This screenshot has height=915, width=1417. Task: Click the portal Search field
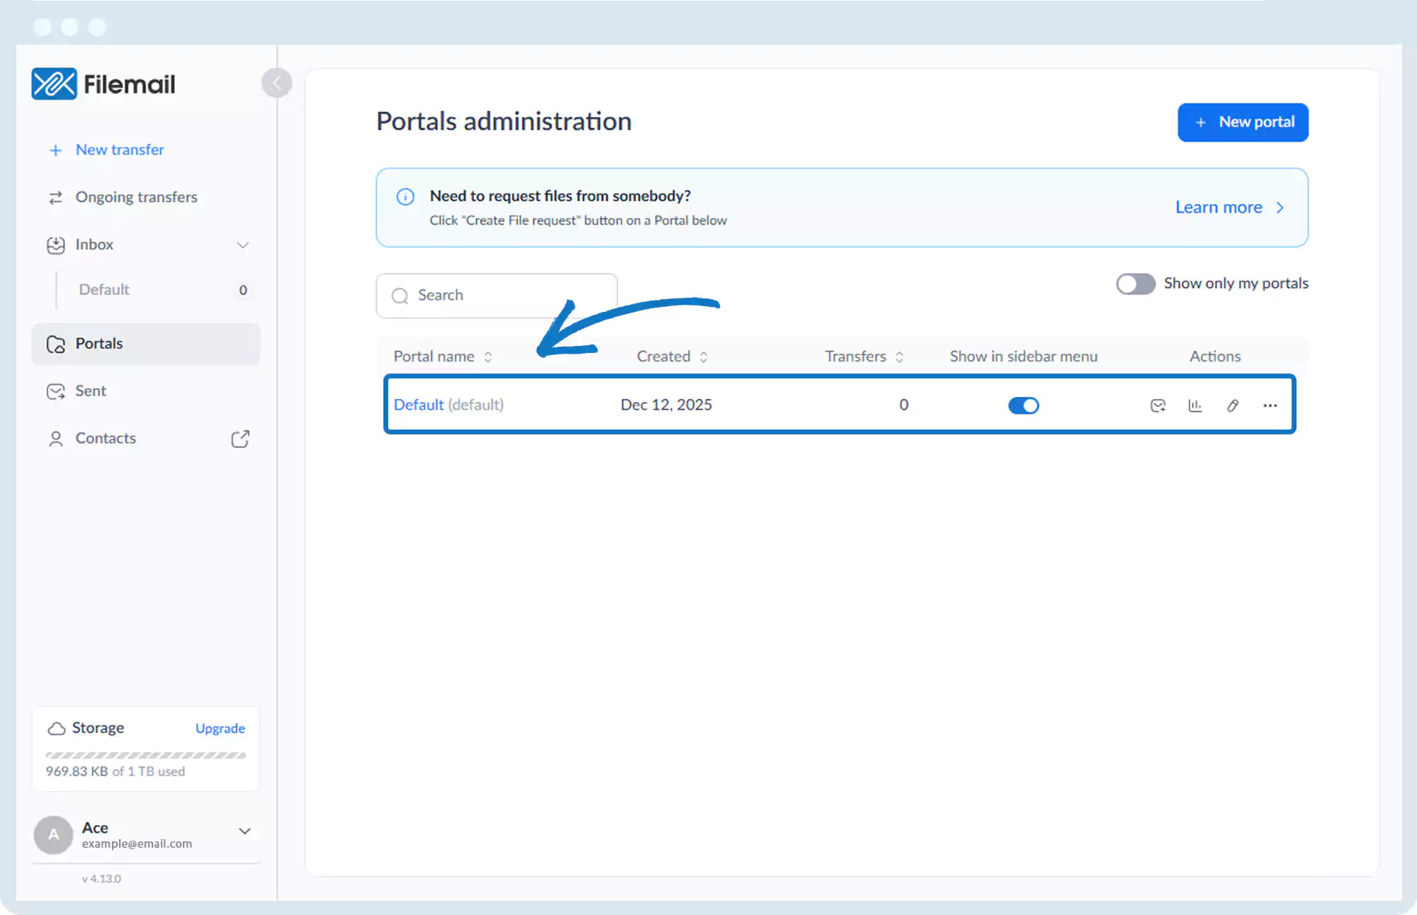coord(496,296)
